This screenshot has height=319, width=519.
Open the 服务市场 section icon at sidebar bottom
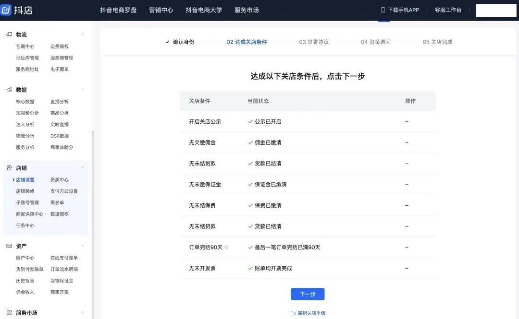[8, 312]
